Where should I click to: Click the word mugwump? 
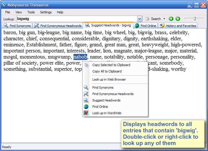(59, 57)
